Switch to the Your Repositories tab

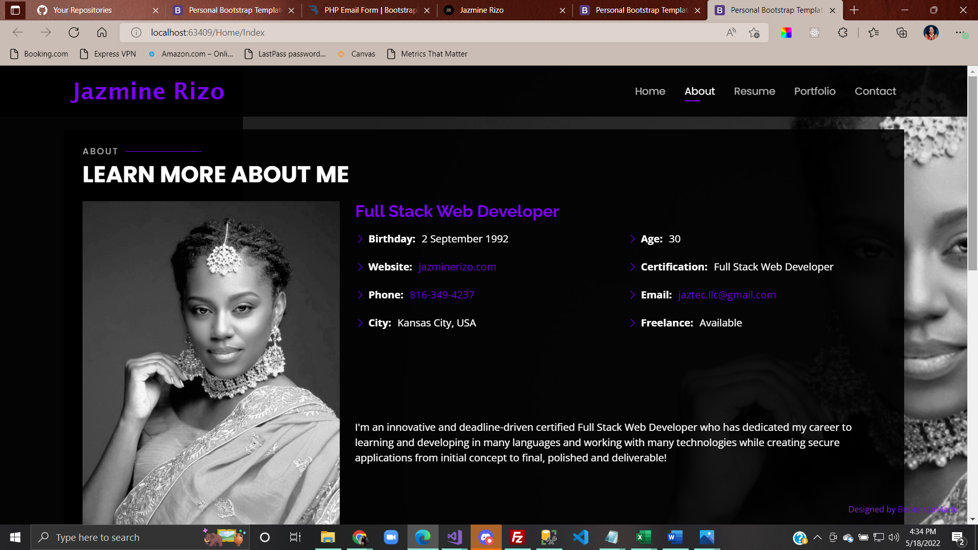click(x=83, y=10)
